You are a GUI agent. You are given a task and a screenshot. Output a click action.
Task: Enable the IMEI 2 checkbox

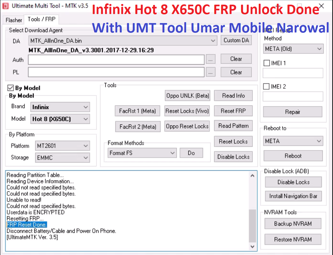click(x=266, y=87)
